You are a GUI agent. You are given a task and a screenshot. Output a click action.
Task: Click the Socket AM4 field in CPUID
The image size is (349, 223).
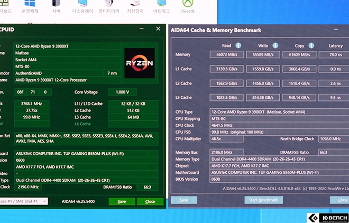67,60
